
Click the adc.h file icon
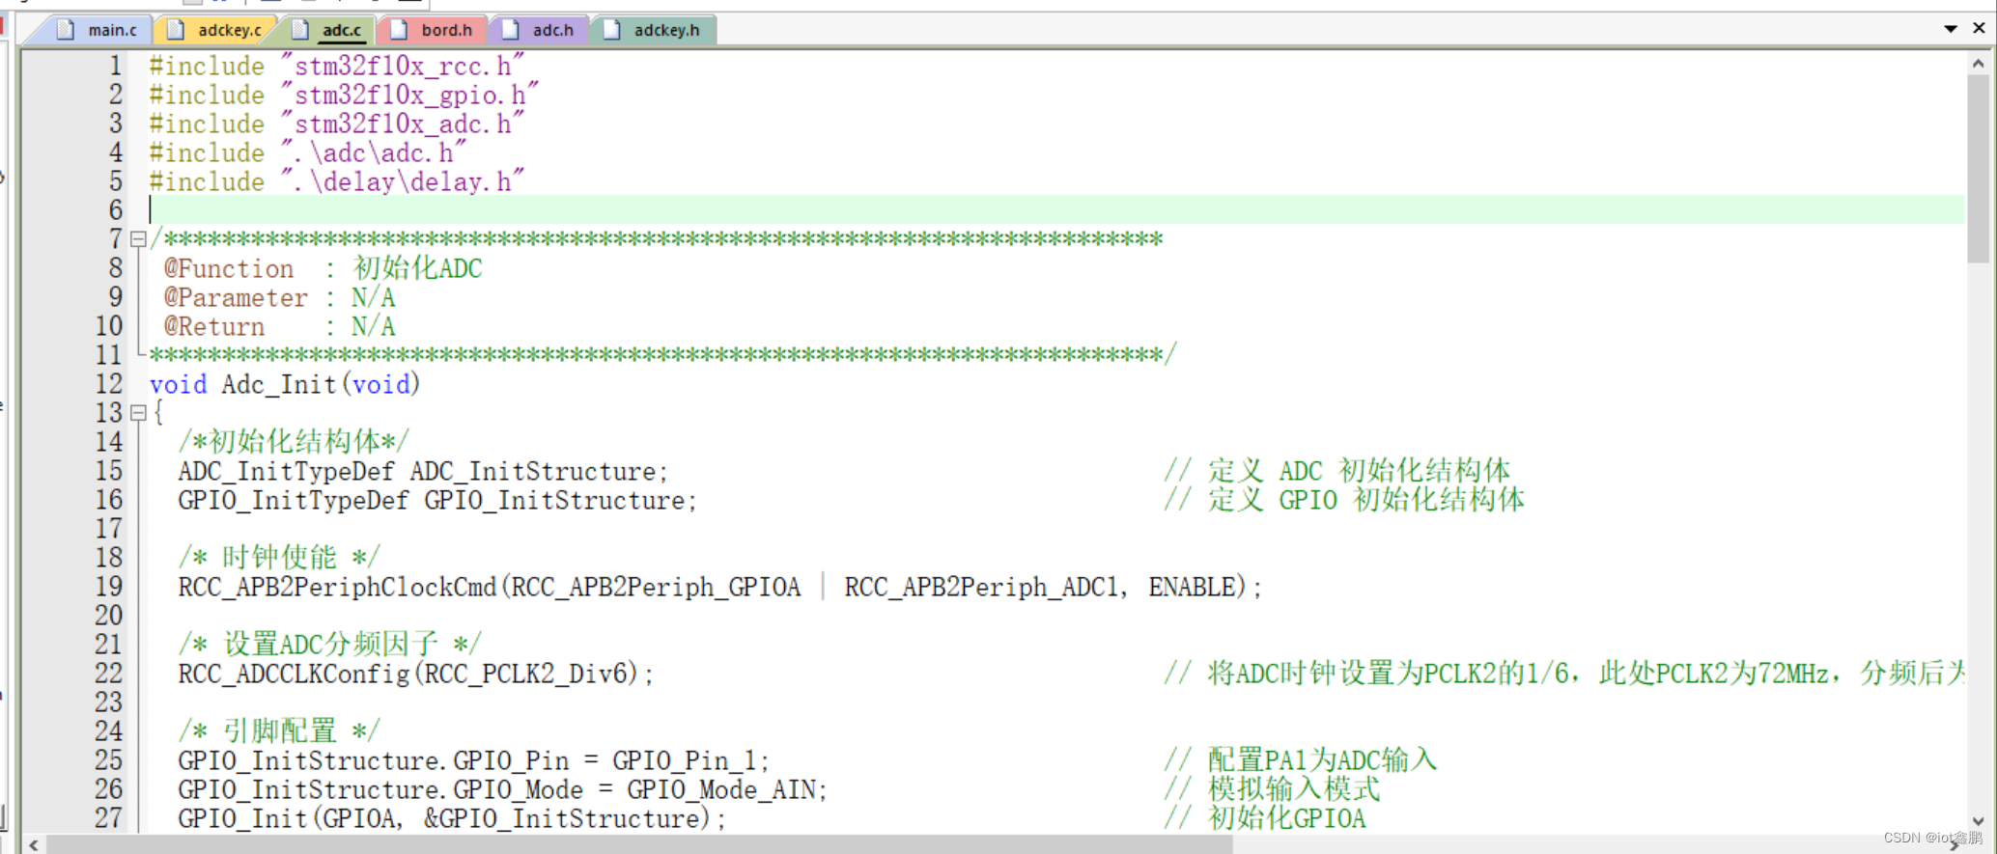pyautogui.click(x=510, y=30)
